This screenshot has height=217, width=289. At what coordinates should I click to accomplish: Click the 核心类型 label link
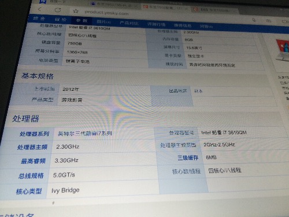[x=29, y=192]
